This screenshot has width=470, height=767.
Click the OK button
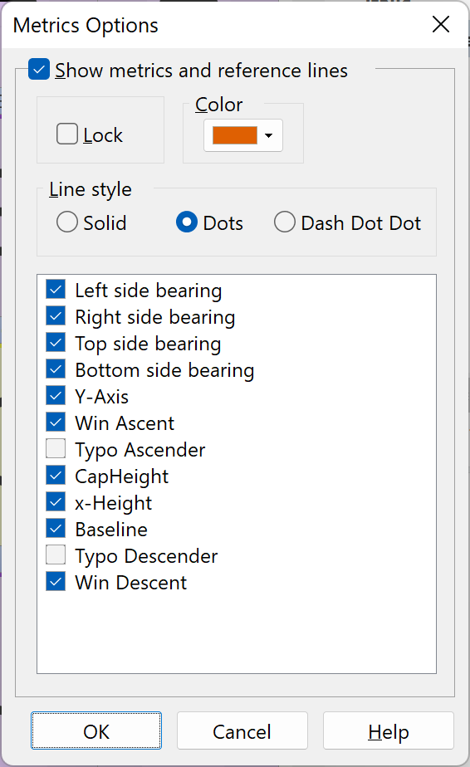tap(96, 730)
